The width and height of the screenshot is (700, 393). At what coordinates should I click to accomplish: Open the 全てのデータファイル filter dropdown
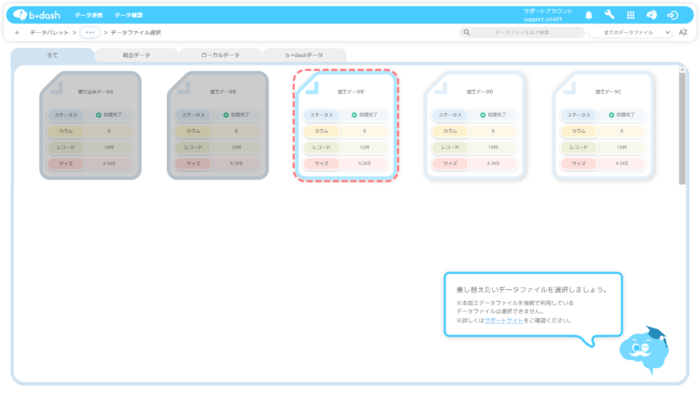630,33
